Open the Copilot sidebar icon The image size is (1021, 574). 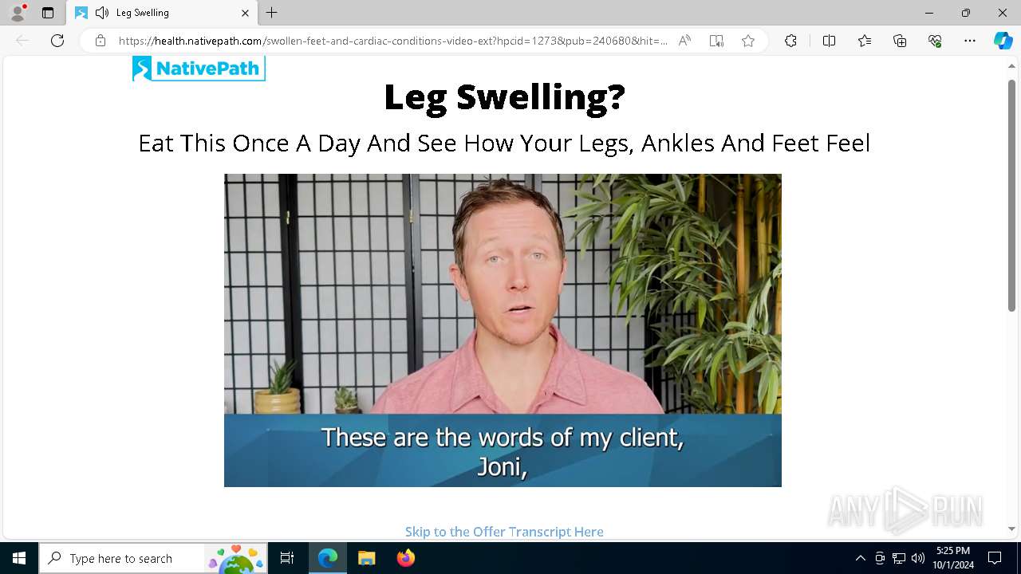(1003, 41)
